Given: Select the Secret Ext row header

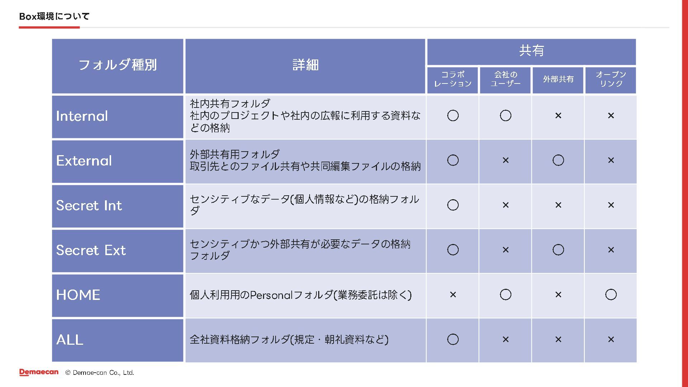Looking at the screenshot, I should click(x=118, y=251).
